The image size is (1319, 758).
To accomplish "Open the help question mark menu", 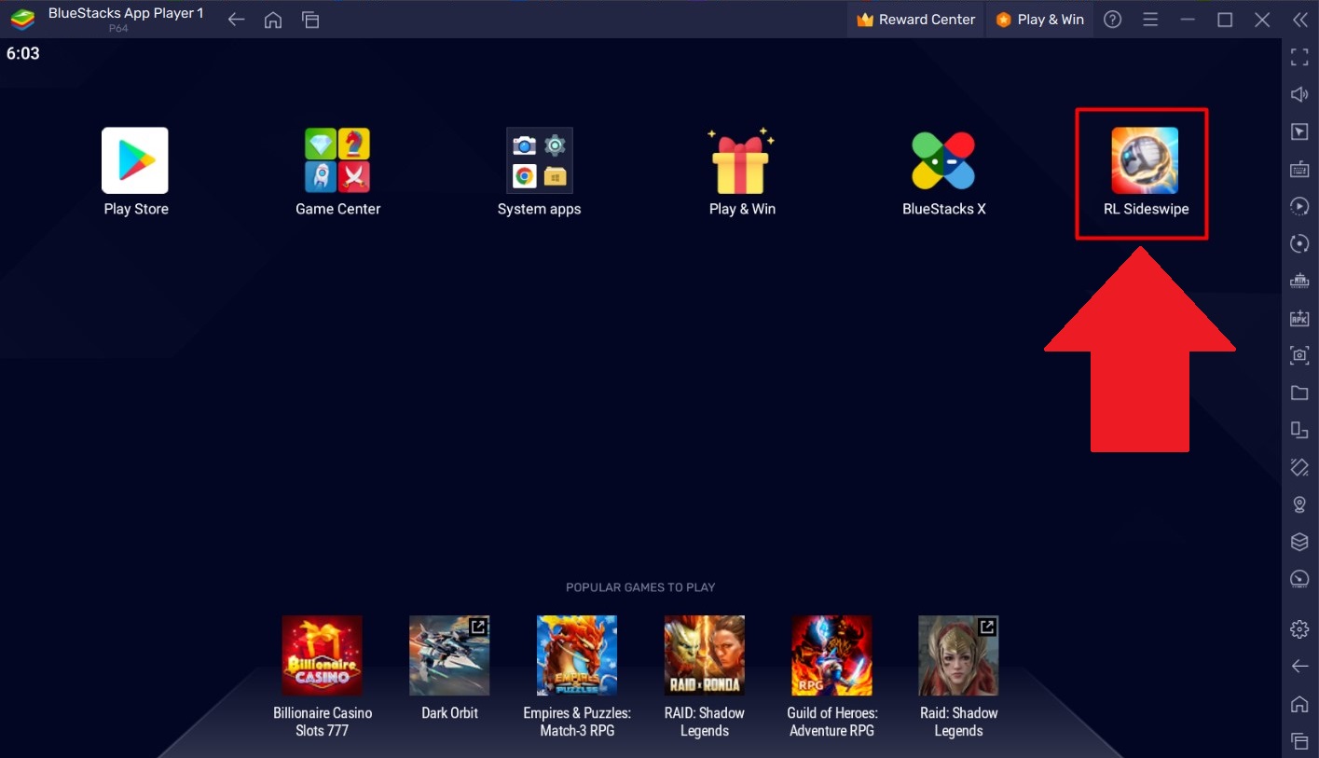I will 1112,20.
